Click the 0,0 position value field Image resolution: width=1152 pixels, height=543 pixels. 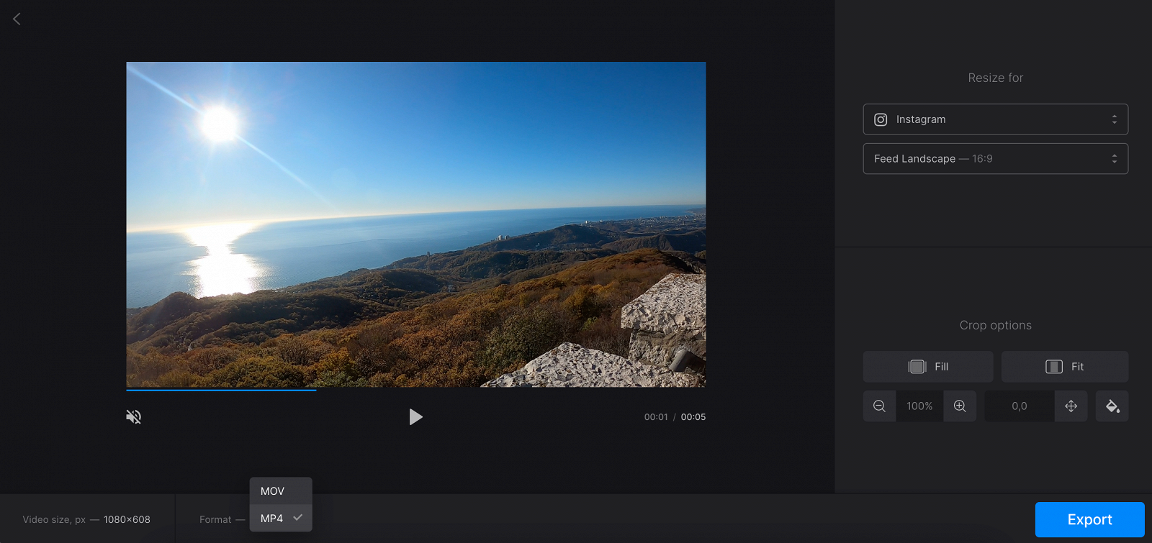pos(1019,406)
